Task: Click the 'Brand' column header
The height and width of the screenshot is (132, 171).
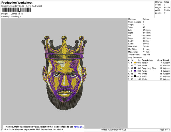Action: (x=166, y=60)
